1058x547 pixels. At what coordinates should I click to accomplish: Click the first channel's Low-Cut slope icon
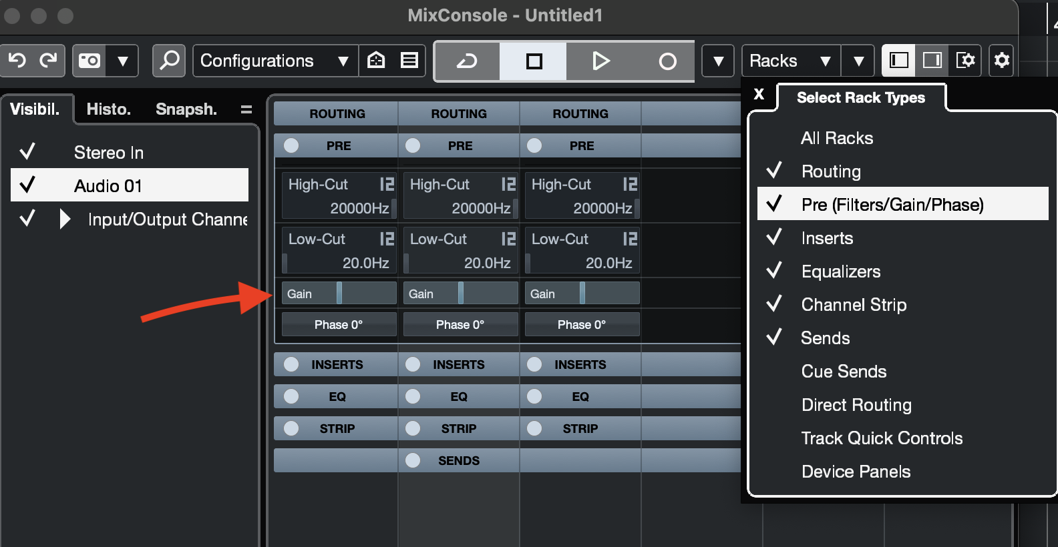pyautogui.click(x=387, y=239)
